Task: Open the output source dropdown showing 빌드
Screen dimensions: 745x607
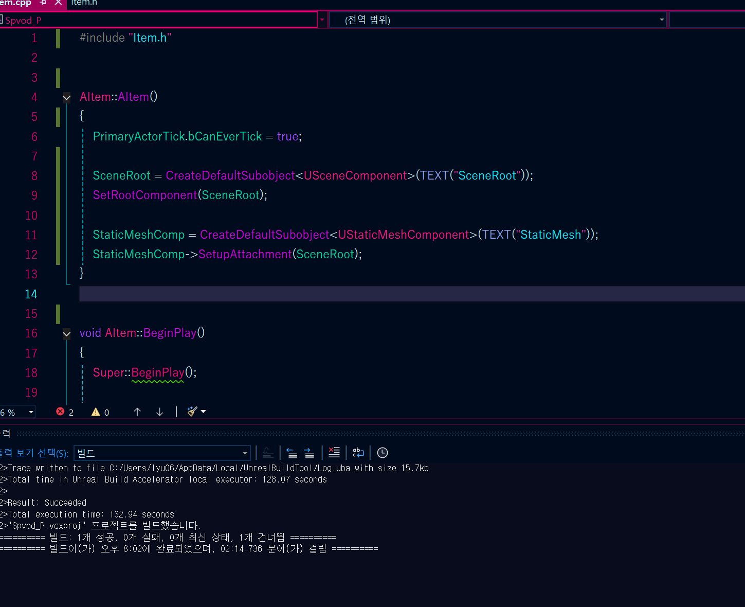Action: point(162,453)
